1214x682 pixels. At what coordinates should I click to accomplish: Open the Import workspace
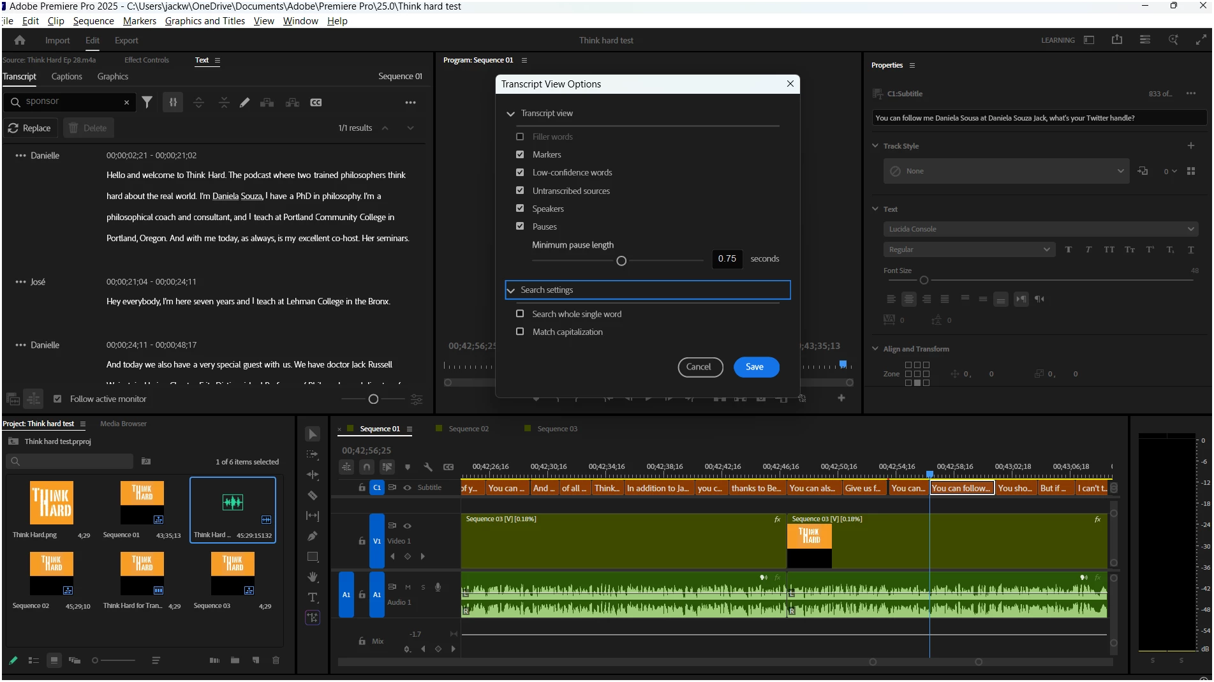click(57, 40)
